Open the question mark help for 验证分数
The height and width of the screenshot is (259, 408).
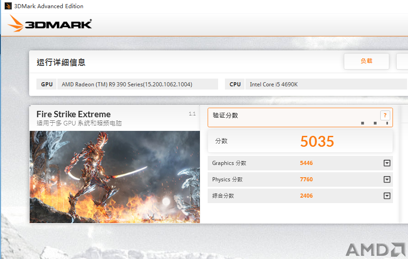(385, 115)
